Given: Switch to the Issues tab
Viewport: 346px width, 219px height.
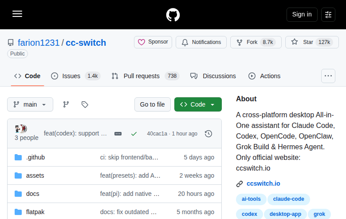Looking at the screenshot, I should [x=76, y=76].
